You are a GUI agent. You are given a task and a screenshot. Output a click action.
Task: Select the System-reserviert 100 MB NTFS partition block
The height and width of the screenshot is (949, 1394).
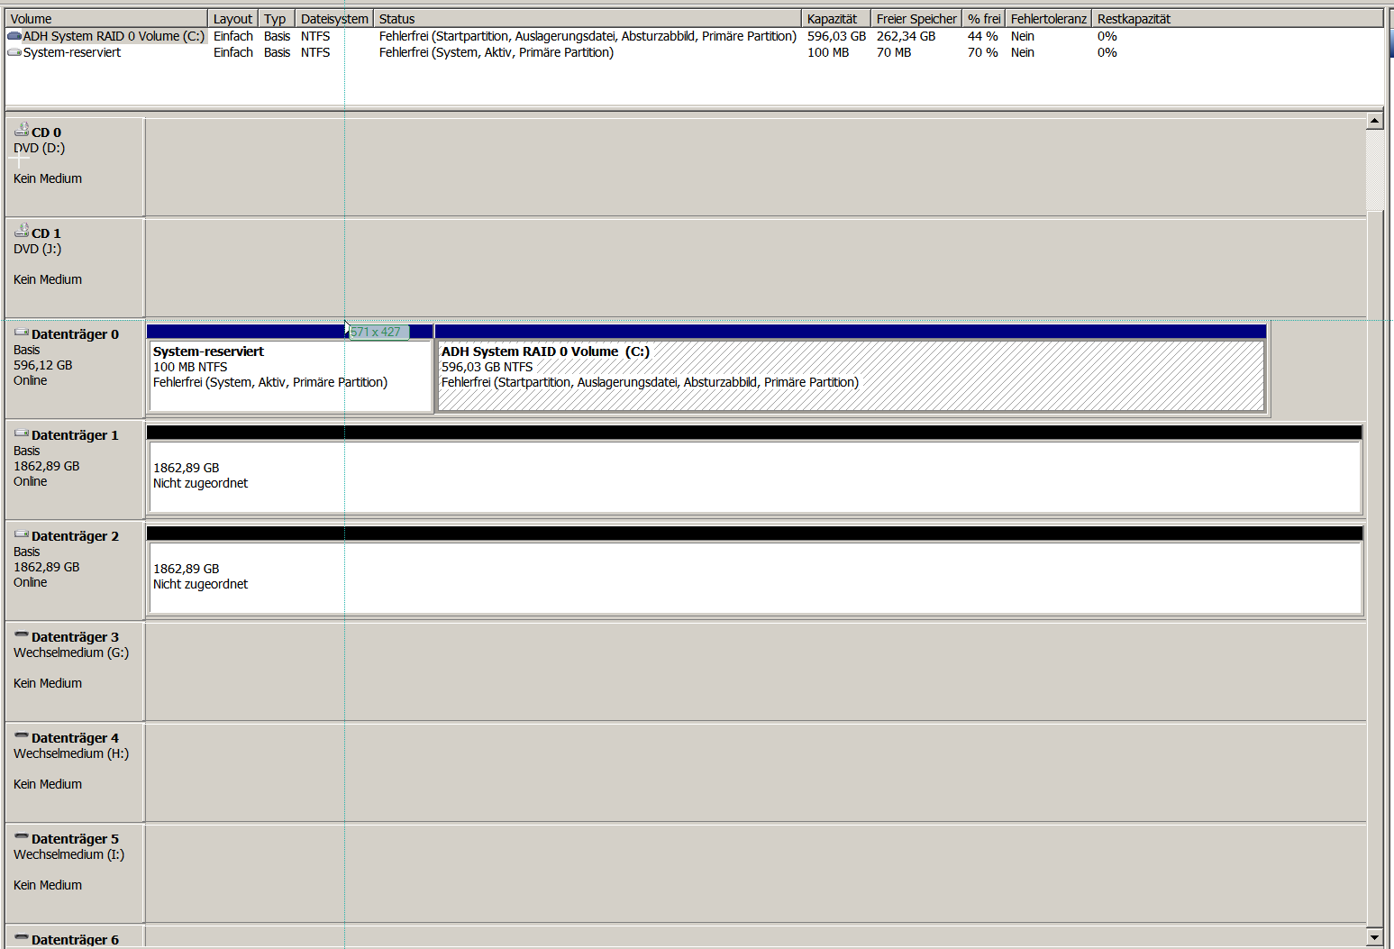tap(290, 369)
